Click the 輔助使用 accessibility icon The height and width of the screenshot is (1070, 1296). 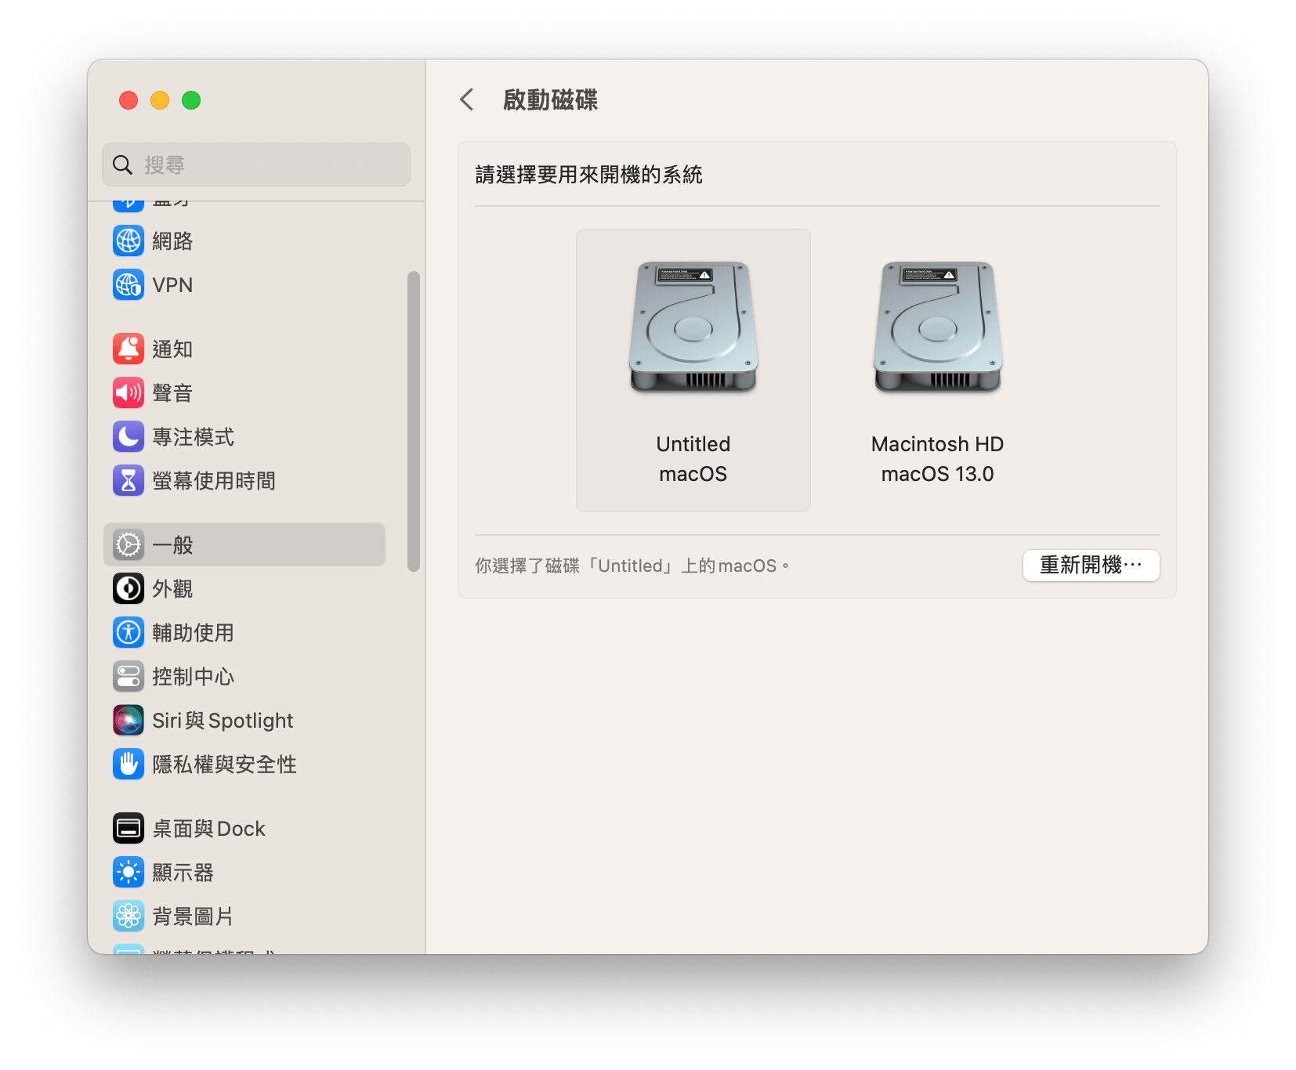[x=129, y=633]
